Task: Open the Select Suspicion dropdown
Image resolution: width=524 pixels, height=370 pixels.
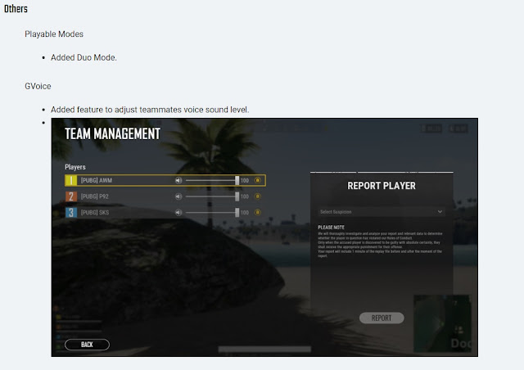Action: 382,212
